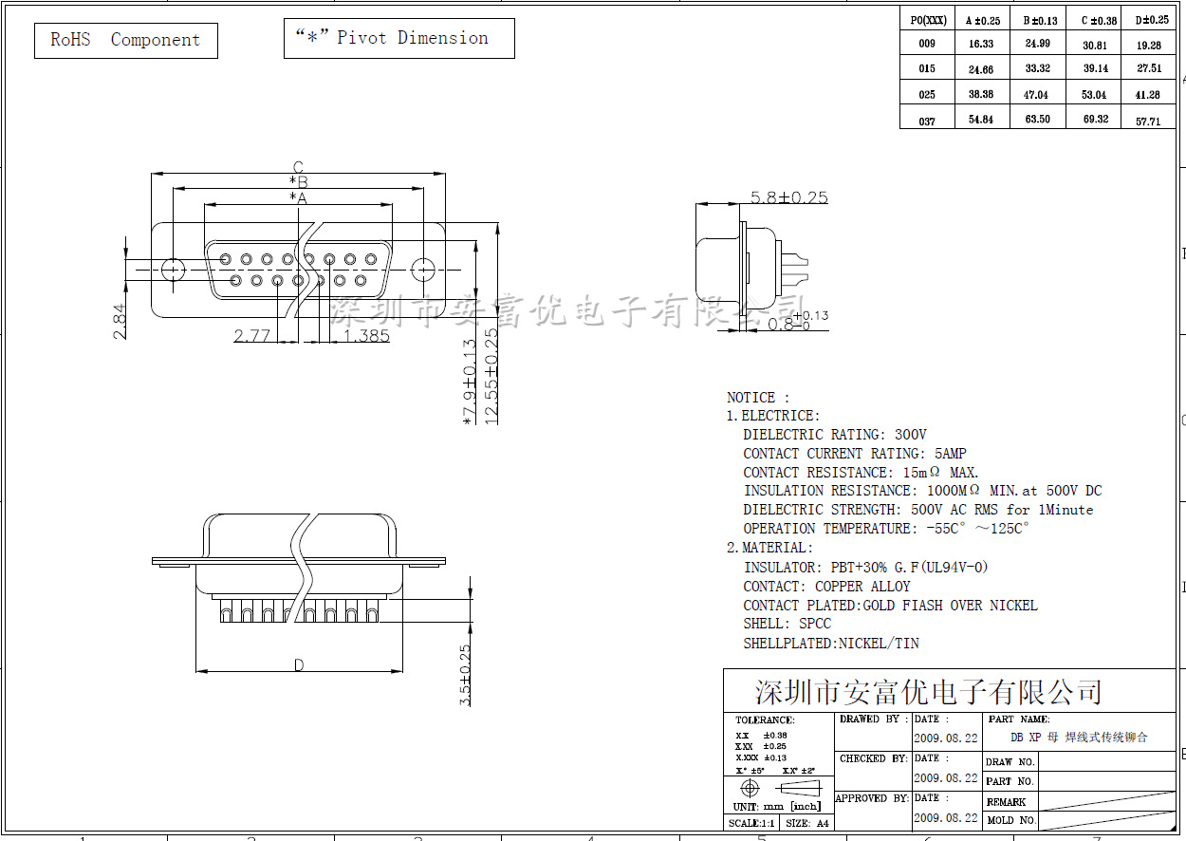Click the PO(XXX) table header

pyautogui.click(x=928, y=20)
